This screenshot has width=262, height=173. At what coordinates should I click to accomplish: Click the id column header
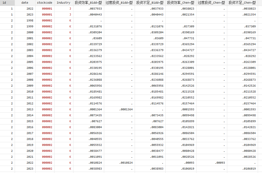click(x=4, y=3)
